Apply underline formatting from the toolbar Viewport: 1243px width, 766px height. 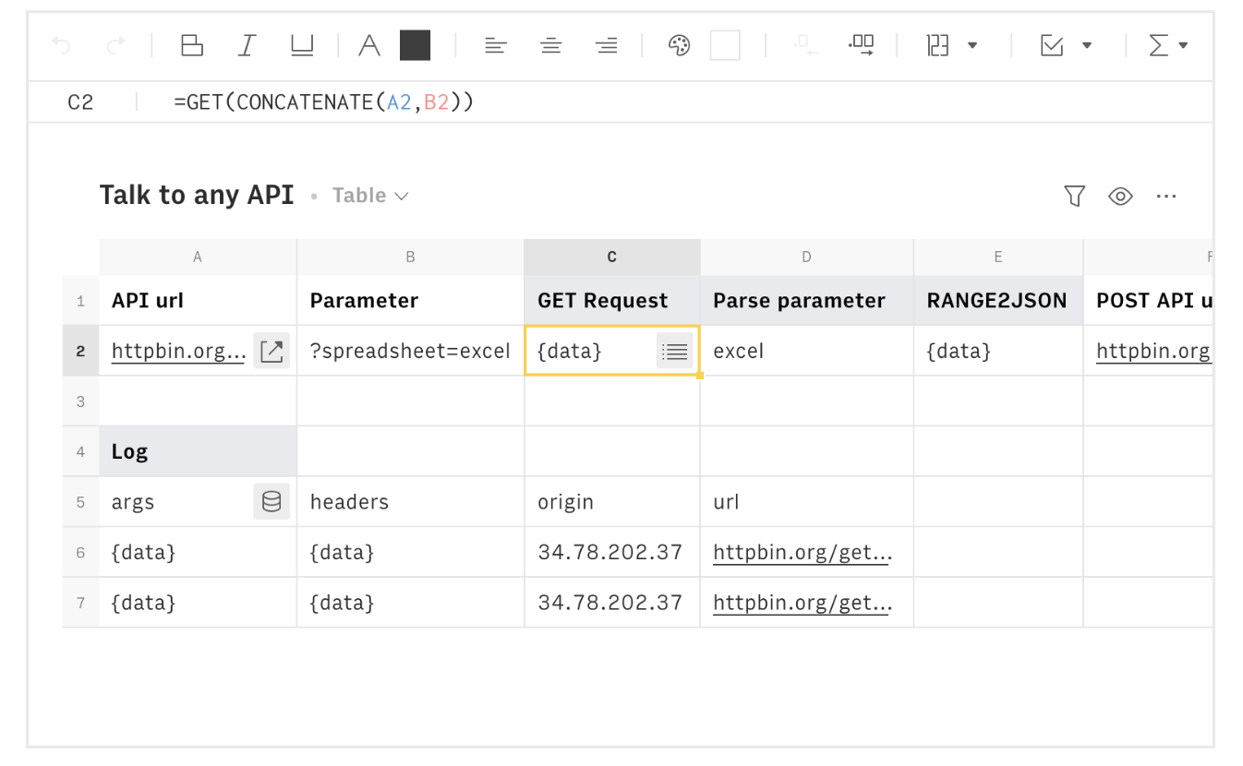(302, 44)
